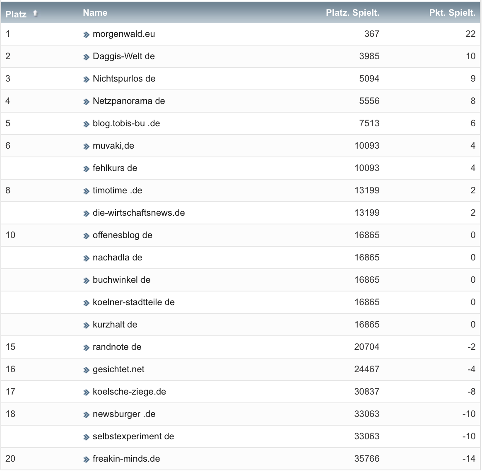482x472 pixels.
Task: Select rank number 20 in Platz column
Action: (10, 459)
